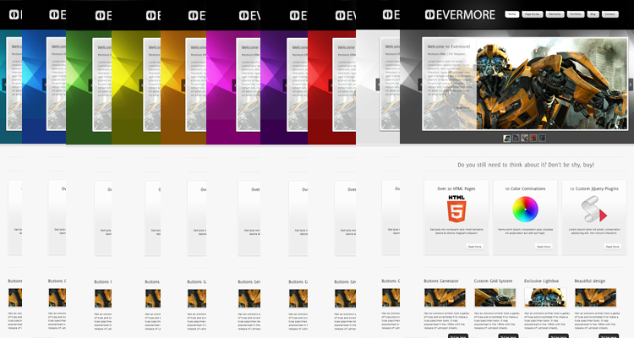
Task: Open the Home nav item
Action: (x=512, y=14)
